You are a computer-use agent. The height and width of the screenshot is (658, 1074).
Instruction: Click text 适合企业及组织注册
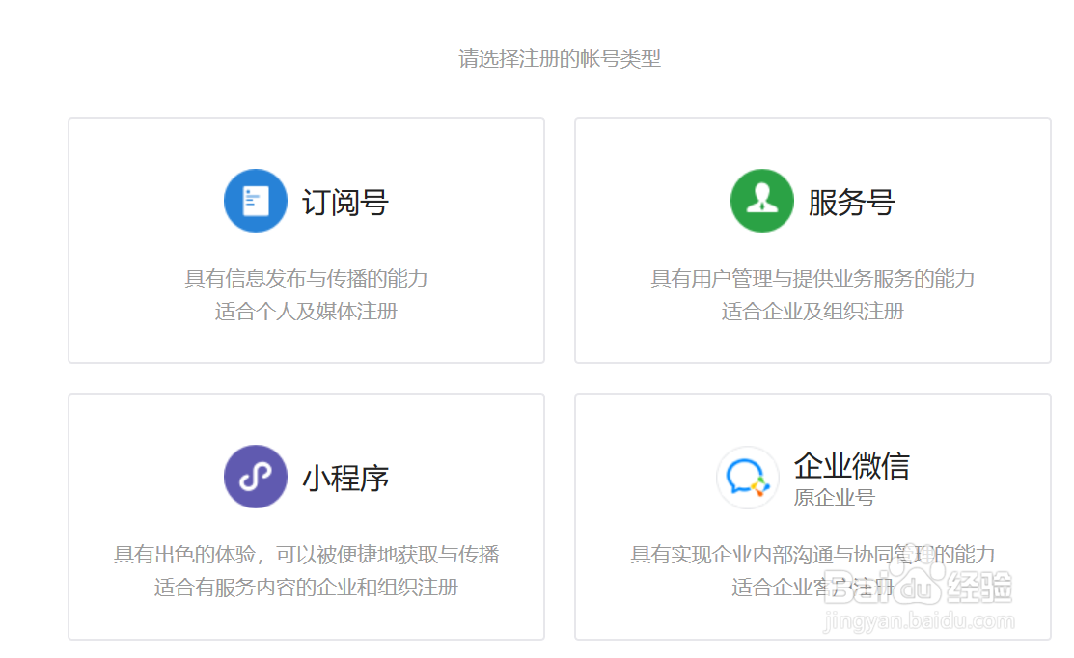[812, 312]
